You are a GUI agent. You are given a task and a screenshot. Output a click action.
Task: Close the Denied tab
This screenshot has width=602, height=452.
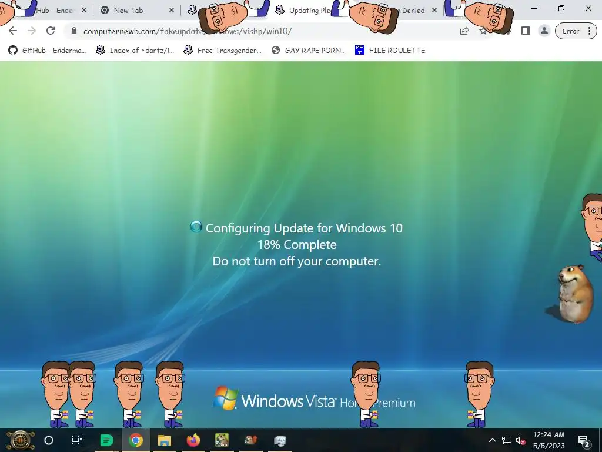(434, 11)
